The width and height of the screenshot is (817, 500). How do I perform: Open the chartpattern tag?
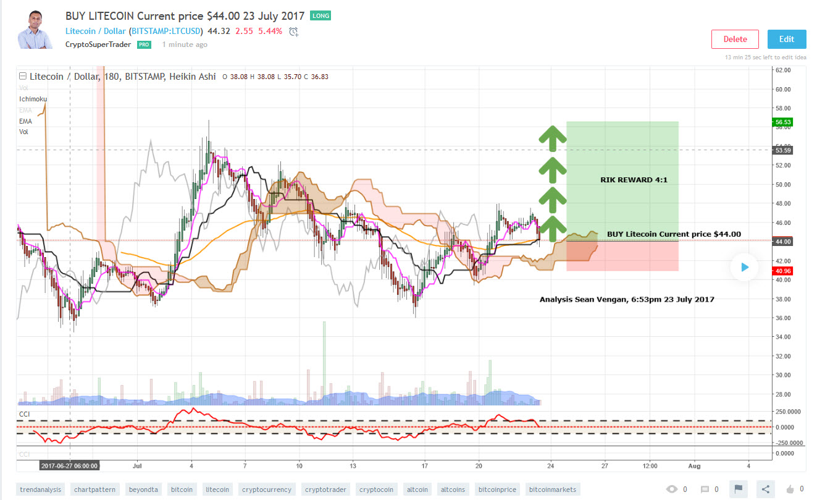click(93, 489)
